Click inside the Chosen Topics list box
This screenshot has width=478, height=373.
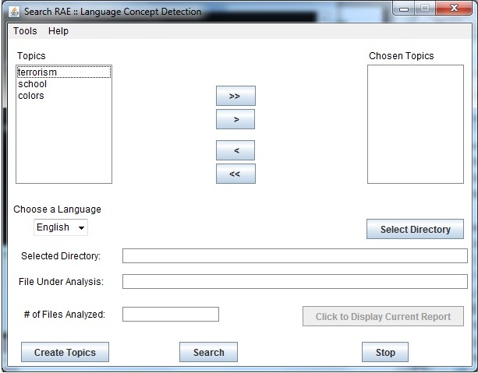(415, 125)
